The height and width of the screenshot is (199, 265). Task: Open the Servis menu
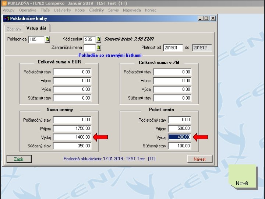pyautogui.click(x=113, y=10)
